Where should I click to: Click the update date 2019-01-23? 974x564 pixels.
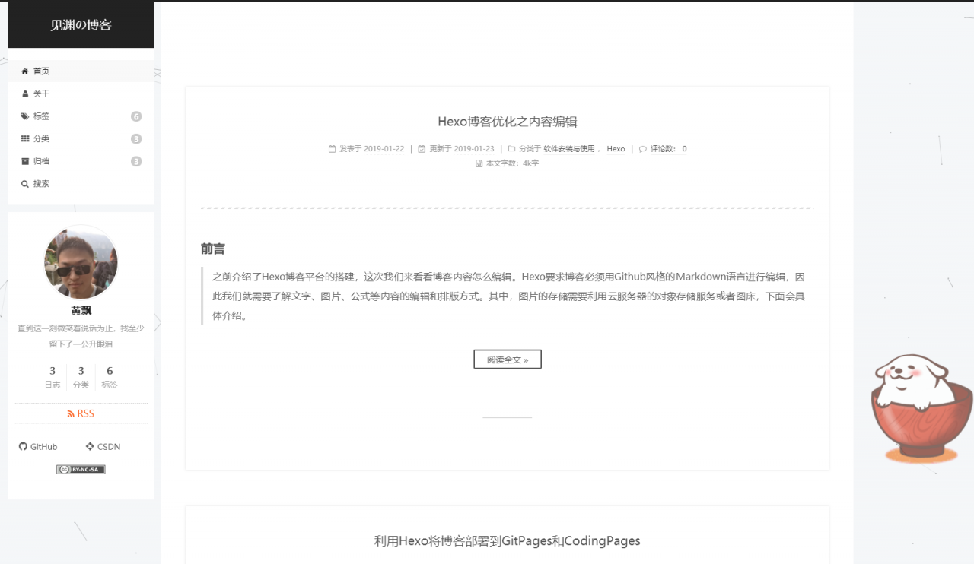474,149
